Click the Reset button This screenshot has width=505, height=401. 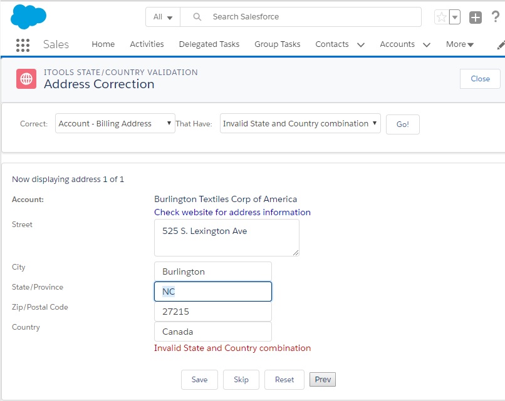[x=284, y=380]
